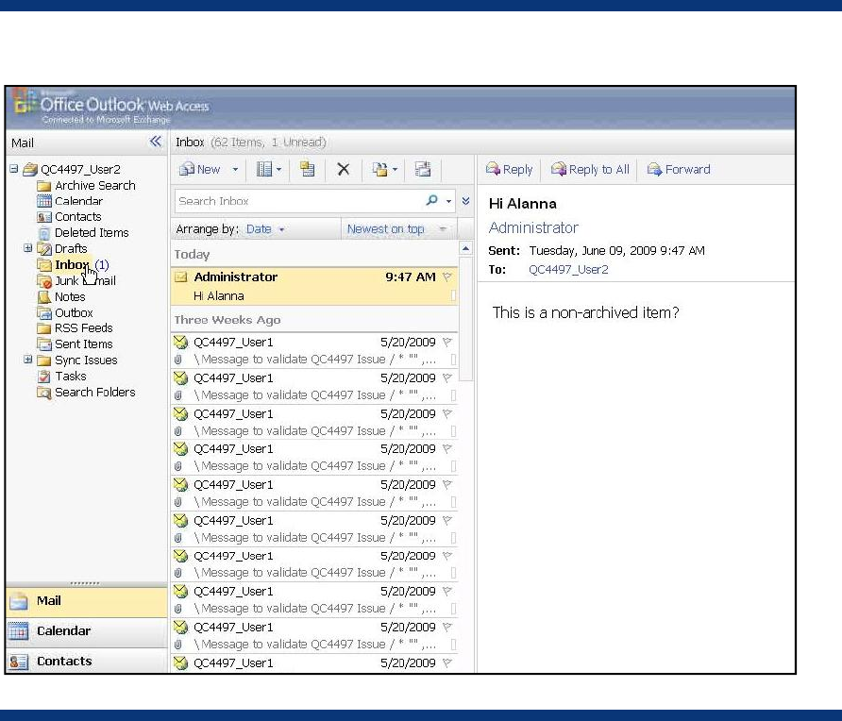Select the Inbox folder
842x721 pixels.
point(72,264)
